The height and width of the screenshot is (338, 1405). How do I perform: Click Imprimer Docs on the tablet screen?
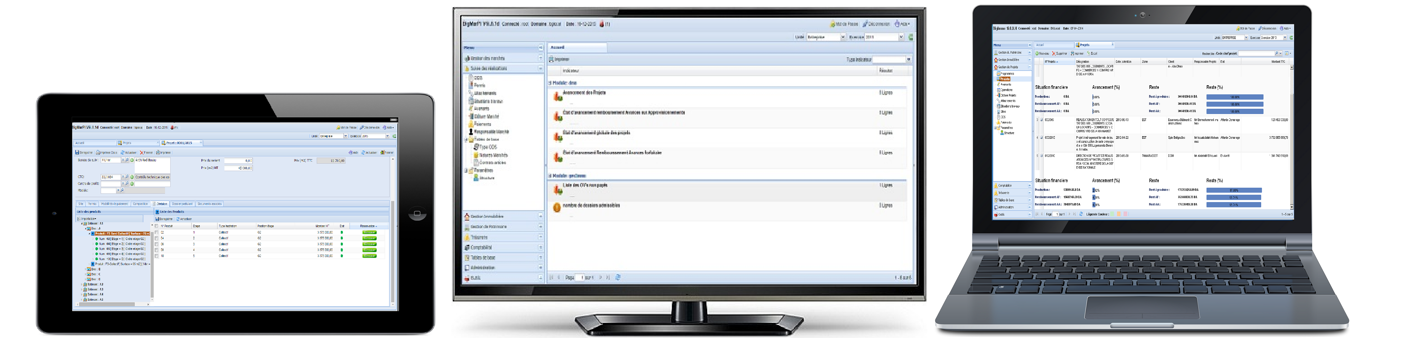click(x=107, y=153)
